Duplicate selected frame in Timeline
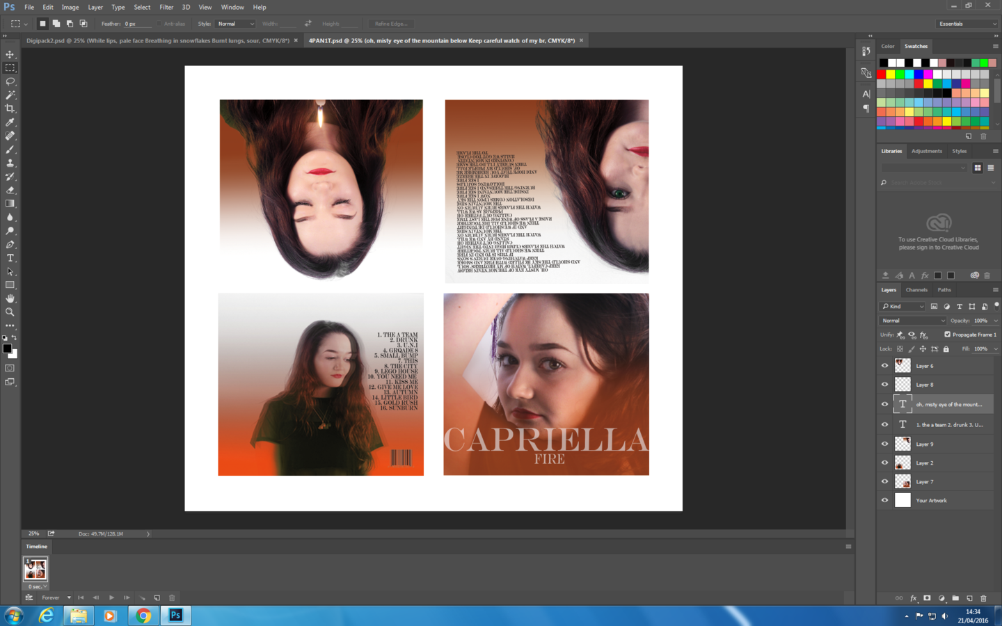This screenshot has height=626, width=1002. tap(157, 597)
